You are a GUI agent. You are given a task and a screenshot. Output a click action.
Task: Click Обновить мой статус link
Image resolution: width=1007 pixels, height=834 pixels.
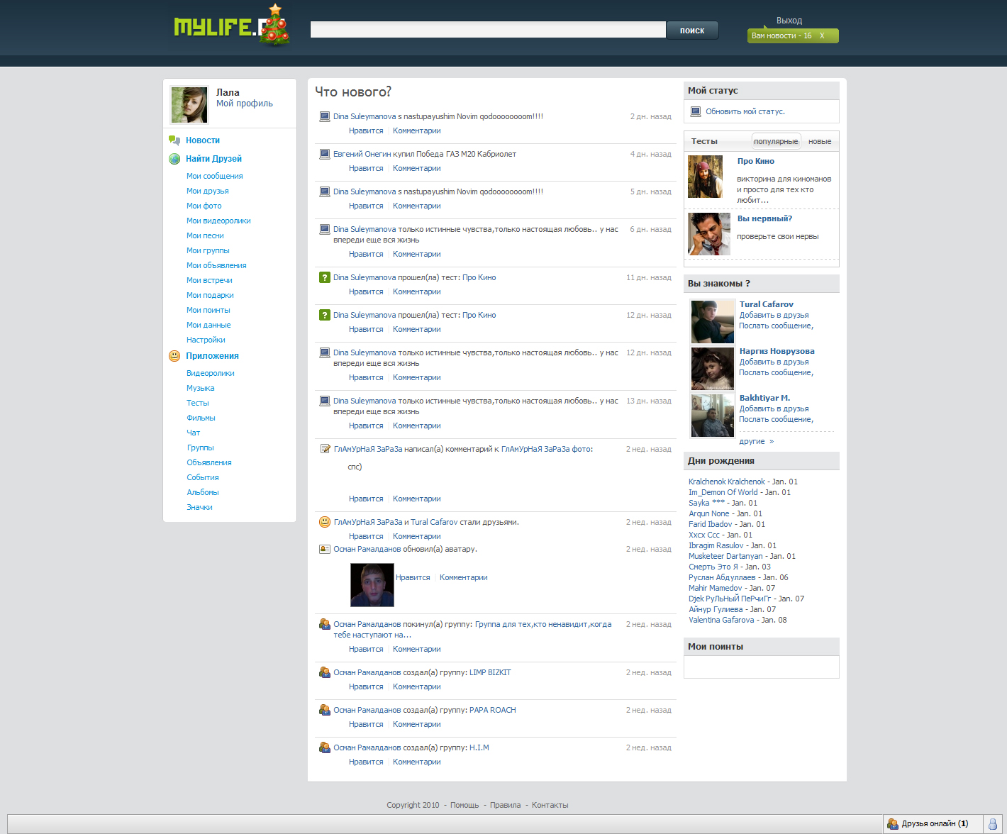(745, 111)
